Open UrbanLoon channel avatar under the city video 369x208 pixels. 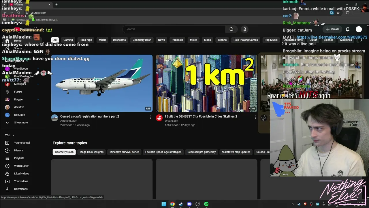pos(159,118)
